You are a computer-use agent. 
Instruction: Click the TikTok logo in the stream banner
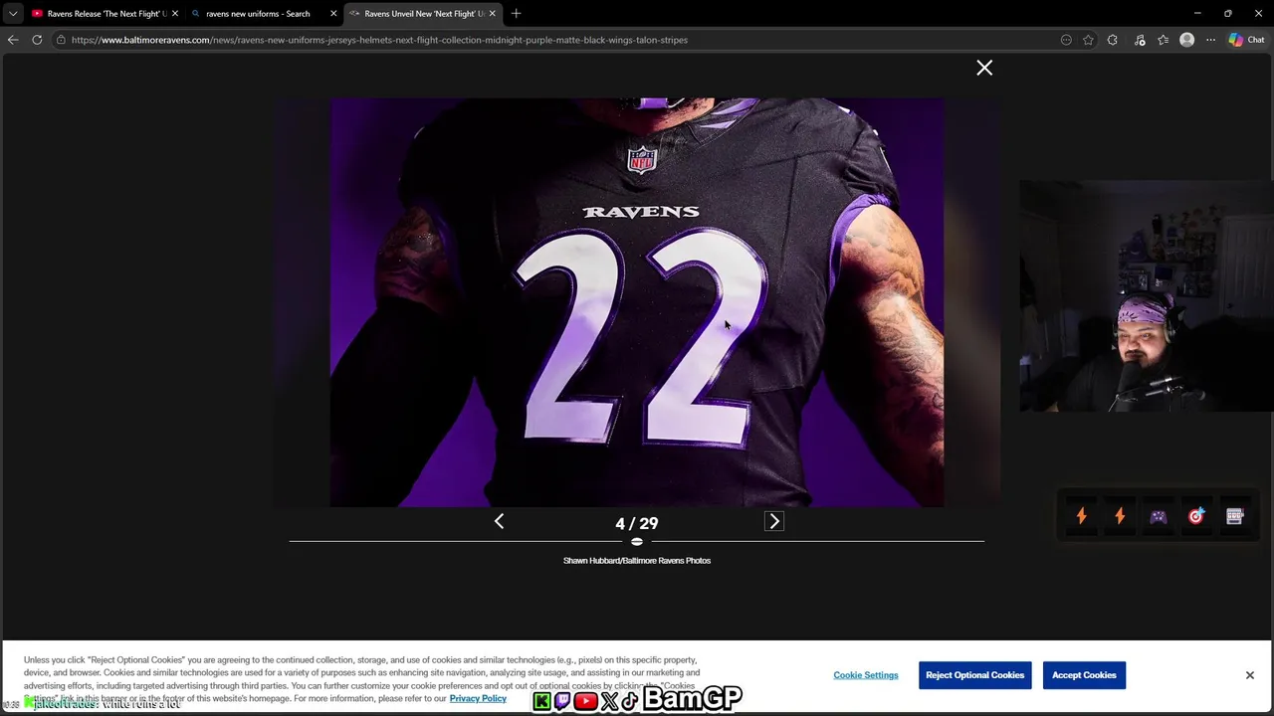pos(630,702)
